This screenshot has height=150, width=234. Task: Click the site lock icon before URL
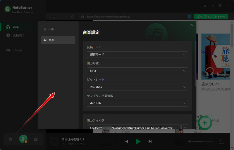pyautogui.click(x=82, y=17)
